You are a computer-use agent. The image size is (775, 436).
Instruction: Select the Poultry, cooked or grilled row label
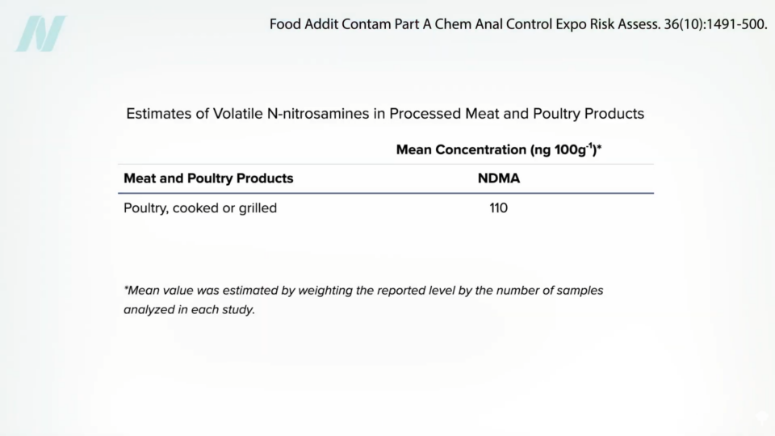coord(200,208)
